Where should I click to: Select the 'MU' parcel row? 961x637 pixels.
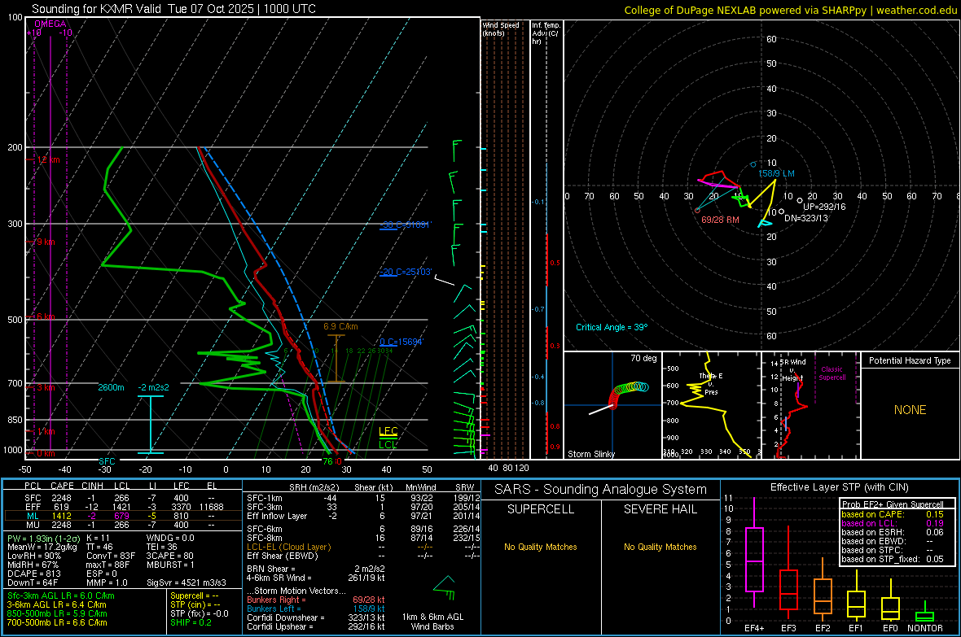(x=123, y=525)
